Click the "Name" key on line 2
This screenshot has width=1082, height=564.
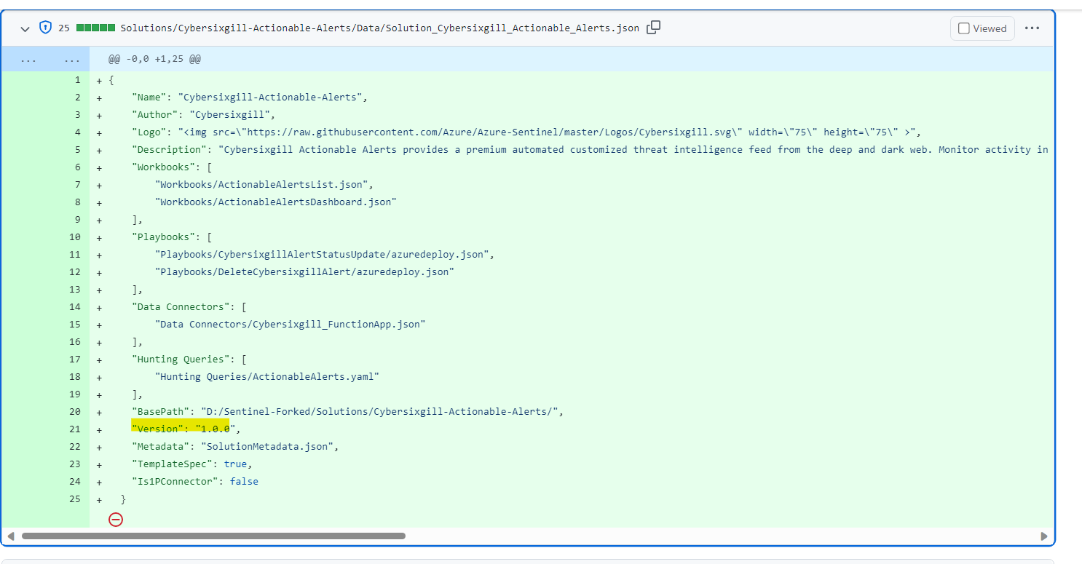tap(149, 98)
